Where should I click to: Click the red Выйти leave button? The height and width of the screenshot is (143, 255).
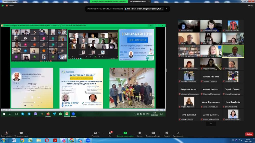pos(249,134)
